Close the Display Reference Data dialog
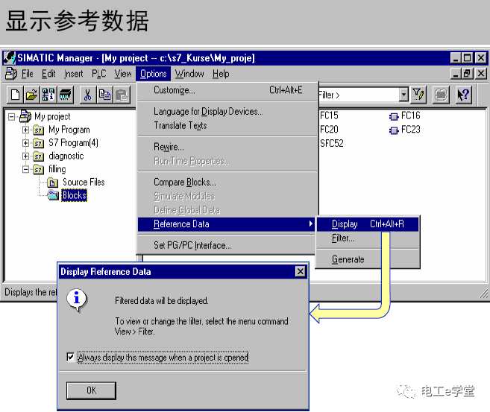The width and height of the screenshot is (490, 412). tap(301, 271)
